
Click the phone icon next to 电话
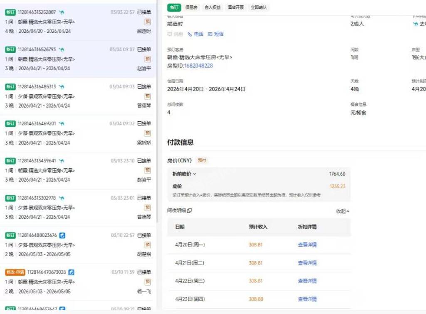pos(190,34)
